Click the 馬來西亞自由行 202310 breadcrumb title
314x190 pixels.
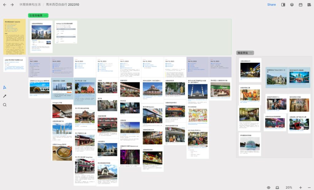click(62, 5)
